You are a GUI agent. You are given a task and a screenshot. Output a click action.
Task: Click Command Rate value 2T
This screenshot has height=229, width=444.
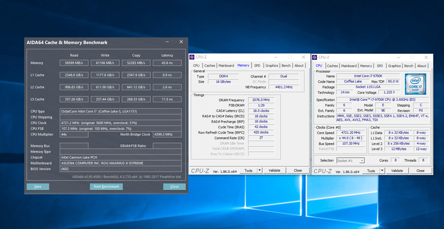(x=261, y=138)
